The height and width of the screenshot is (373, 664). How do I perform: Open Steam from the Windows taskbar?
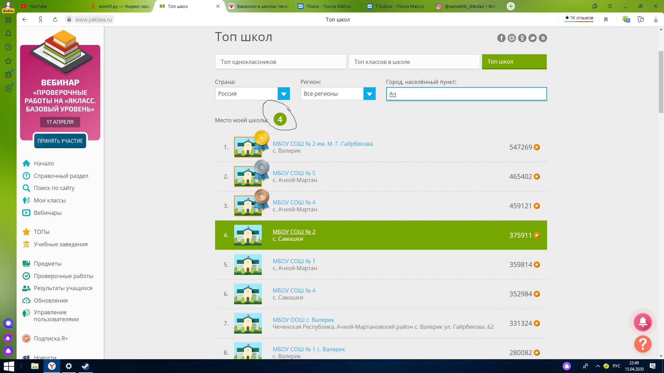pos(85,366)
